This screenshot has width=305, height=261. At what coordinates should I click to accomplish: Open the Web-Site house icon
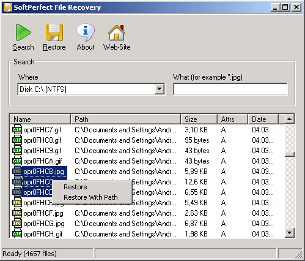[x=117, y=32]
